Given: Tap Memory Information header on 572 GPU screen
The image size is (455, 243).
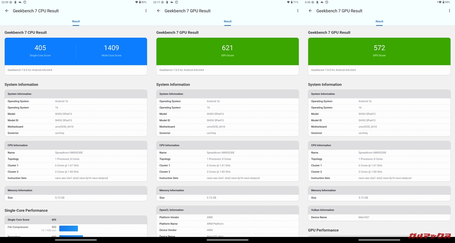Looking at the screenshot, I should (379, 190).
